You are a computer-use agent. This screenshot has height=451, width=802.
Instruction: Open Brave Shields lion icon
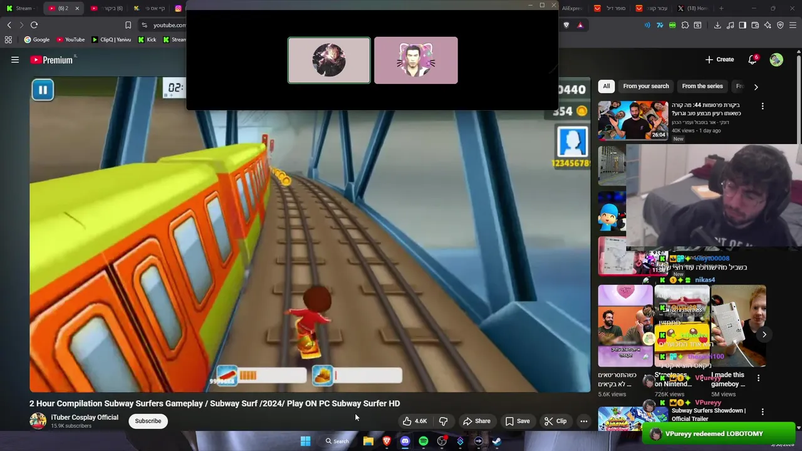click(566, 25)
